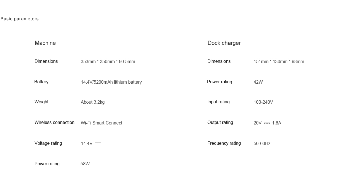
Task: Click the About 3.2kg weight value
Action: [93, 102]
